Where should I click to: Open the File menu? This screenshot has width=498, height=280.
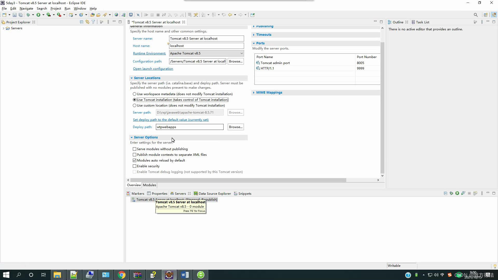click(x=4, y=9)
